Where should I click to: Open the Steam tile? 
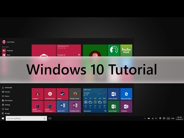(62, 94)
